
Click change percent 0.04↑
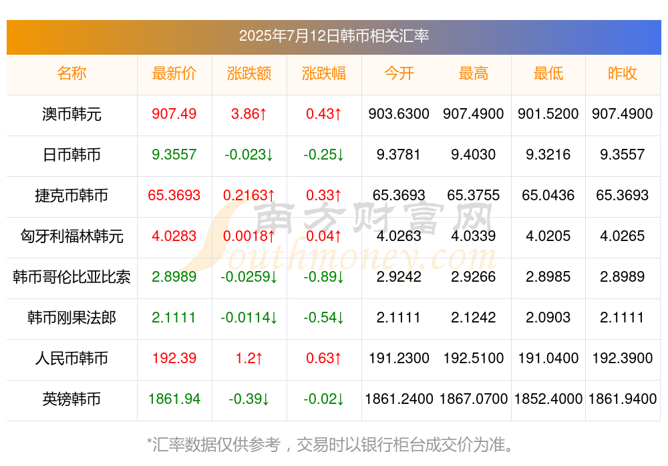tap(324, 236)
